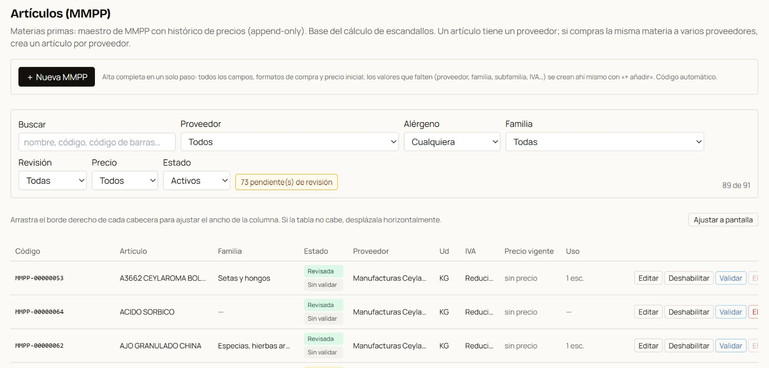Click the ACIDO SORBICO article name
This screenshot has width=769, height=368.
pyautogui.click(x=147, y=312)
